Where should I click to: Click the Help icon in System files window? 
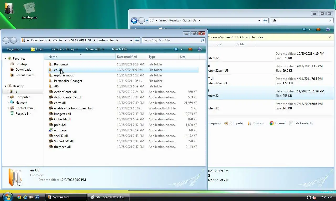click(199, 49)
